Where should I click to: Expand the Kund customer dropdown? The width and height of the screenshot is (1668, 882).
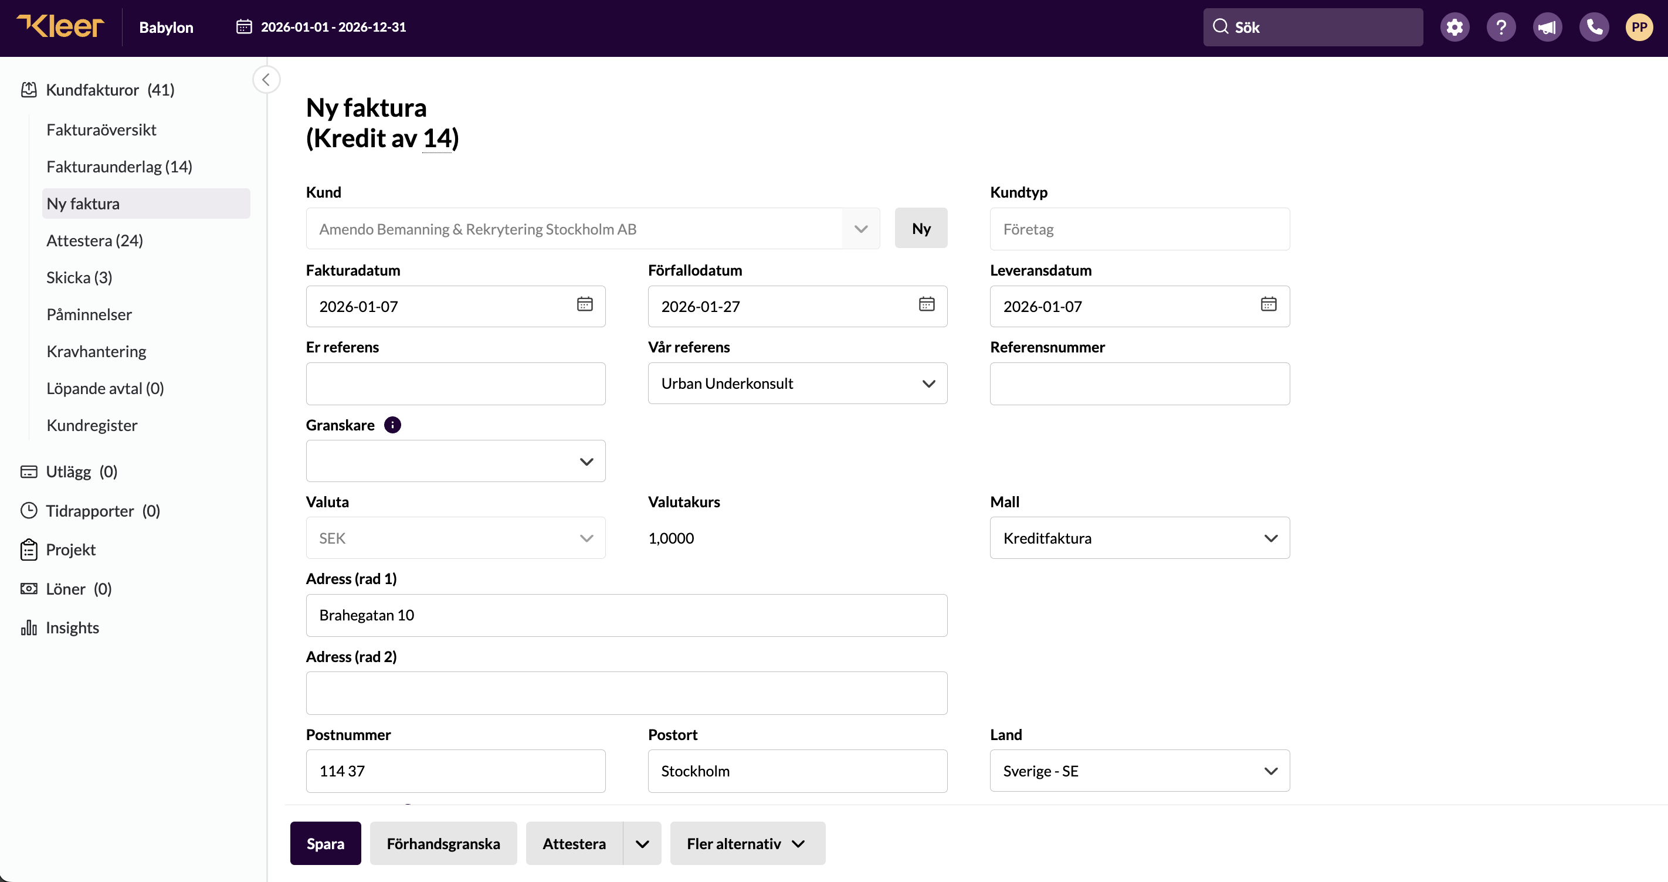pos(860,229)
